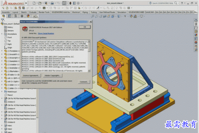Close the About SOLIDWORKS dialog
Viewport: 199px width, 133px height.
point(91,22)
